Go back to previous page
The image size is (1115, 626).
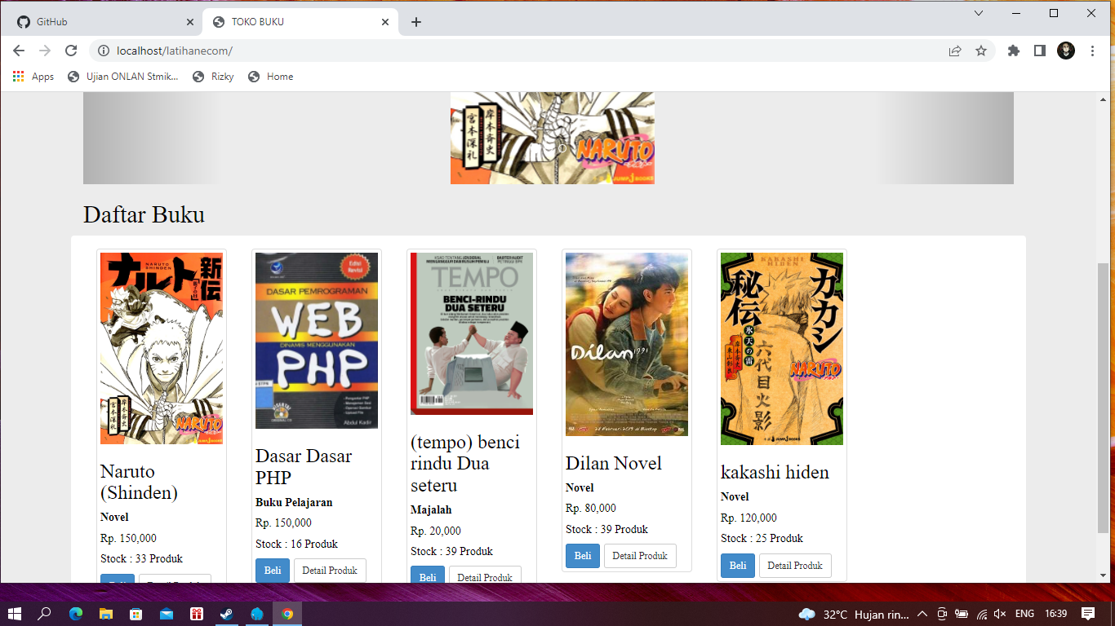click(x=19, y=51)
